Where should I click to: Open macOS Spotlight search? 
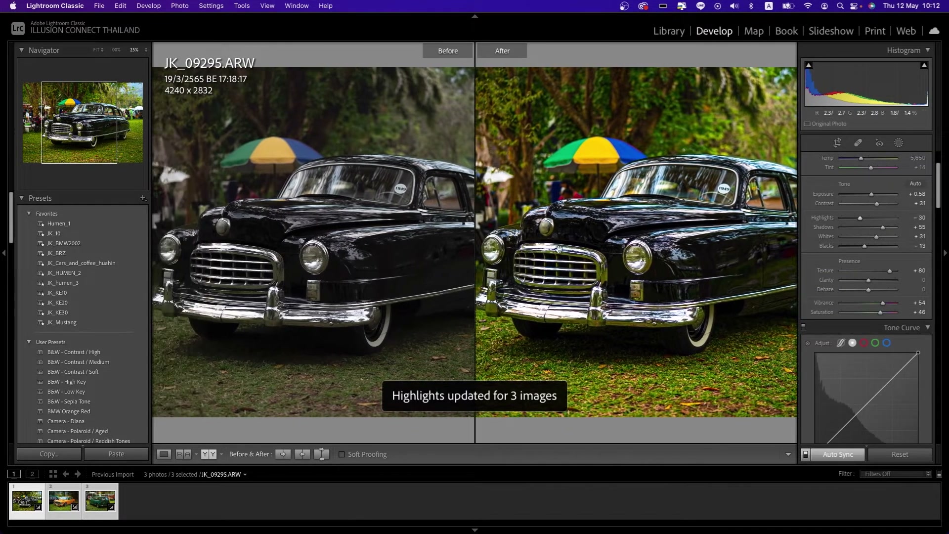click(840, 6)
